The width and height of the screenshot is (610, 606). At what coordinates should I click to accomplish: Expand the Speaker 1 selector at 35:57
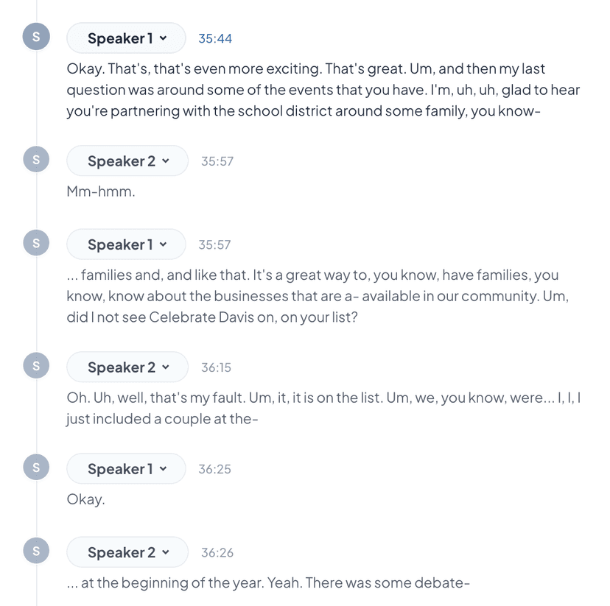[125, 244]
